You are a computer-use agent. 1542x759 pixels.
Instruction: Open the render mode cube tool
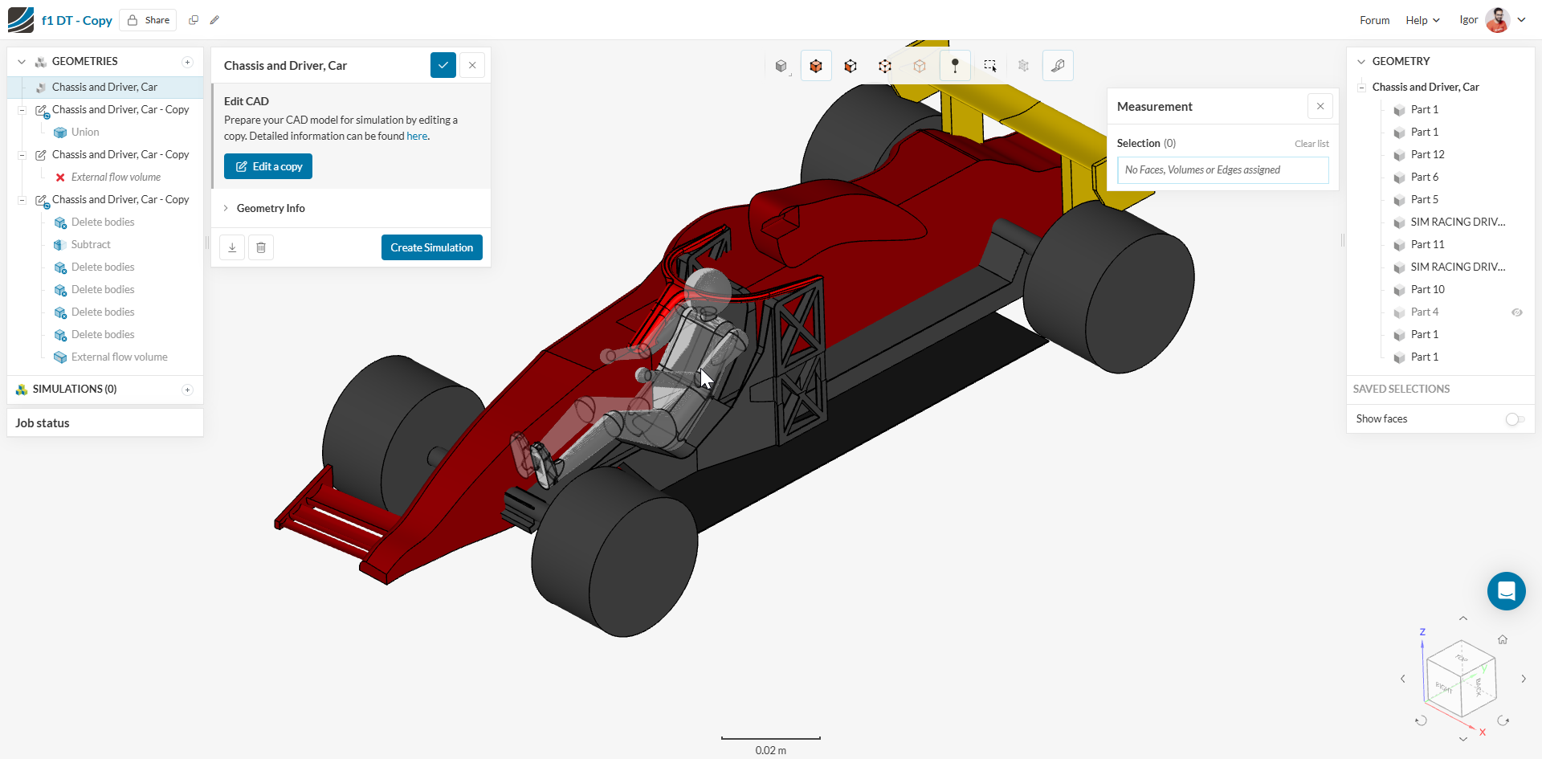click(781, 66)
